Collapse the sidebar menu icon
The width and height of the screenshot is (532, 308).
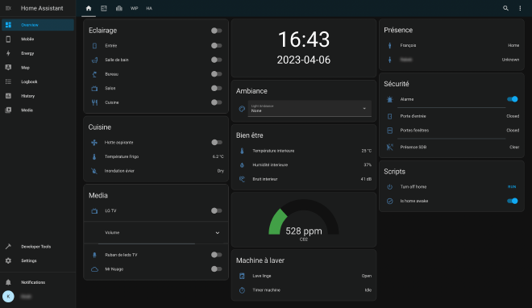click(x=9, y=8)
